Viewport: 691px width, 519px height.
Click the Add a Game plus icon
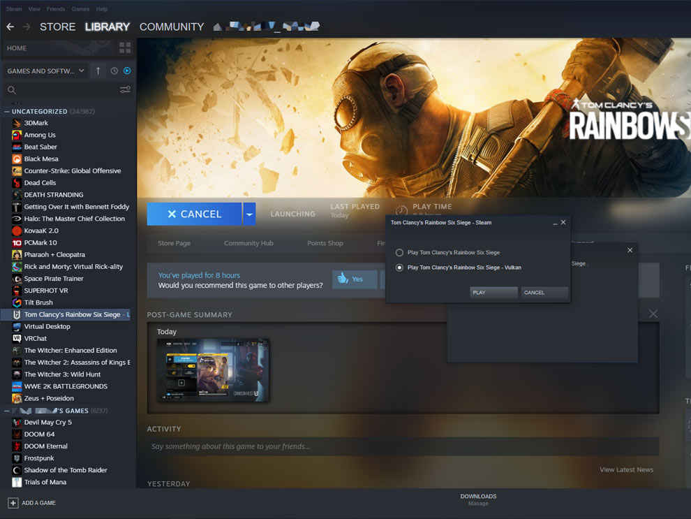point(13,503)
